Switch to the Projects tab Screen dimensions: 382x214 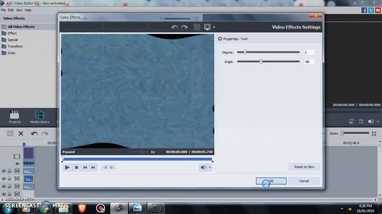pos(14,117)
